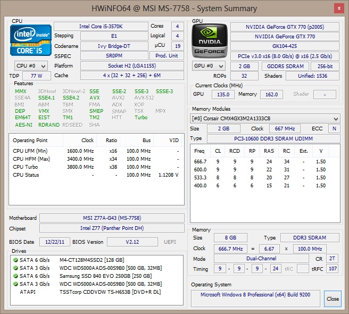Viewport: 349px width, 314px height.
Task: Select the 400.0 frequency timing row
Action: click(x=265, y=186)
